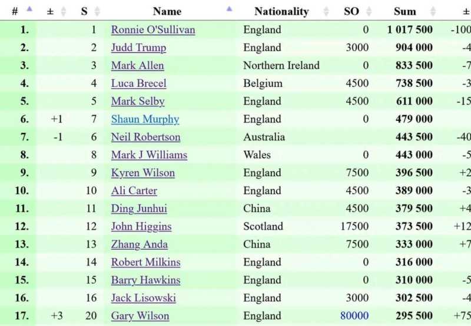Image resolution: width=471 pixels, height=326 pixels.
Task: Open the Judd Trump link
Action: pos(138,48)
